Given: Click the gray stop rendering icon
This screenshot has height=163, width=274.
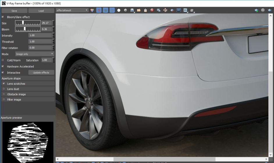Looking at the screenshot, I should point(263,10).
